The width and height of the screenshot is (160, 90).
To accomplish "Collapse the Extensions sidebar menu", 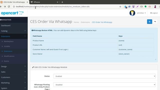I will coord(14,36).
